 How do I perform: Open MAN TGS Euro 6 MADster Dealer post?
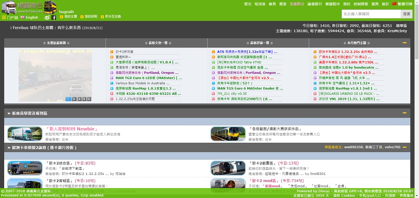point(250,88)
